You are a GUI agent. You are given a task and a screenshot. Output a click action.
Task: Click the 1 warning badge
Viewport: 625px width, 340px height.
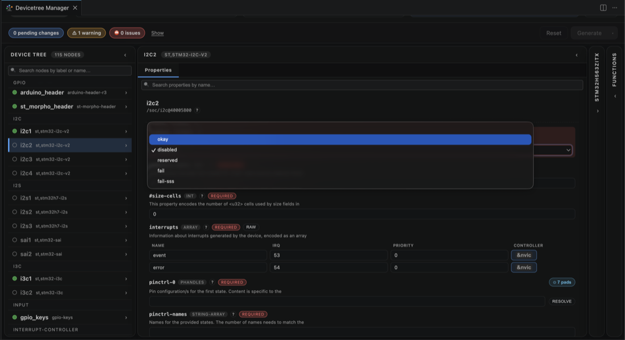tap(86, 33)
